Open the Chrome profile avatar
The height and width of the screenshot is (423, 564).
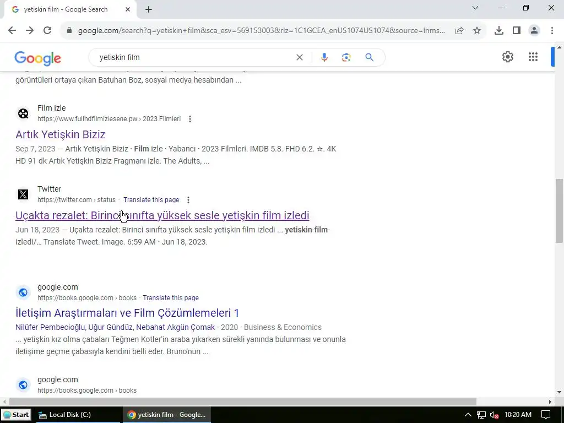point(534,31)
